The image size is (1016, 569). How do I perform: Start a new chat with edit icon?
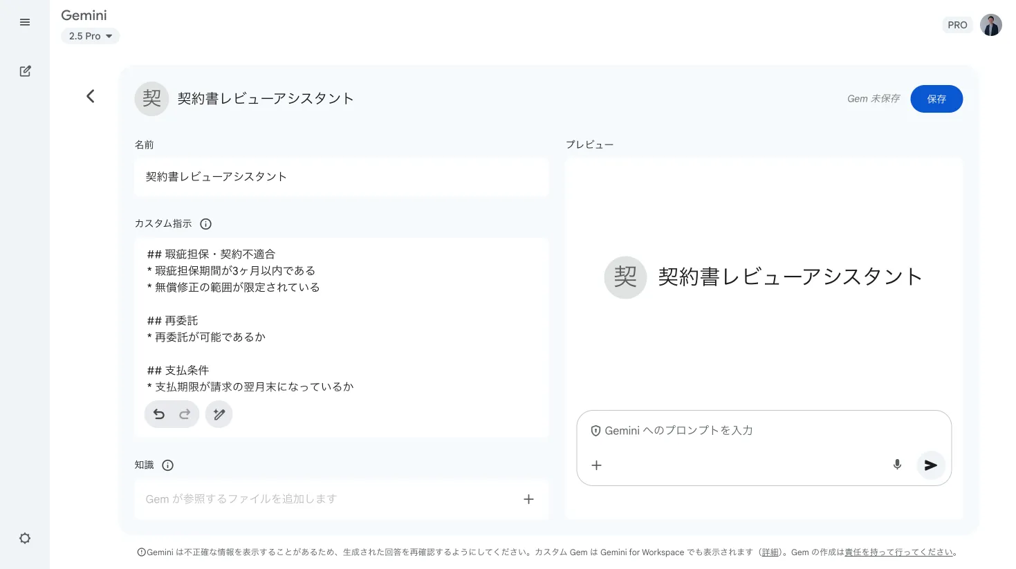(25, 71)
